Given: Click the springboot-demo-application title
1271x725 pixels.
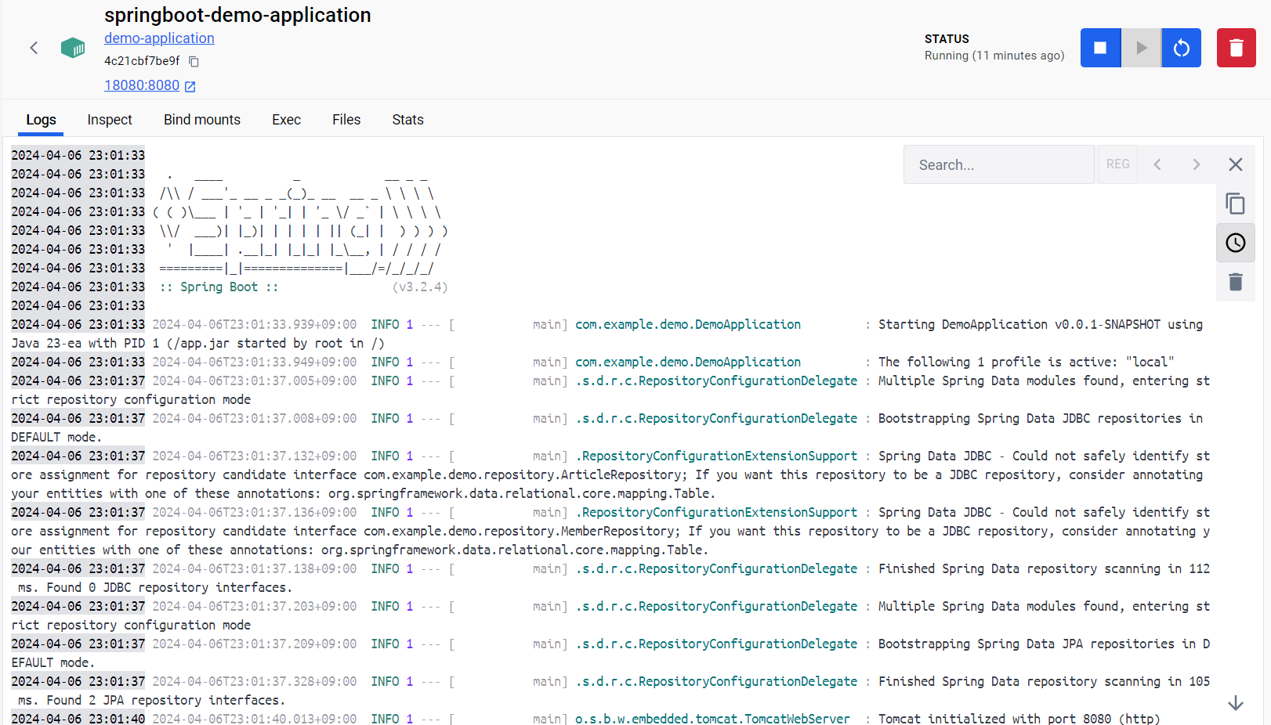Looking at the screenshot, I should (x=237, y=15).
